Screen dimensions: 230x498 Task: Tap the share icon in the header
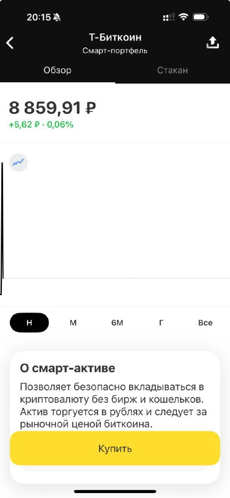pyautogui.click(x=213, y=42)
